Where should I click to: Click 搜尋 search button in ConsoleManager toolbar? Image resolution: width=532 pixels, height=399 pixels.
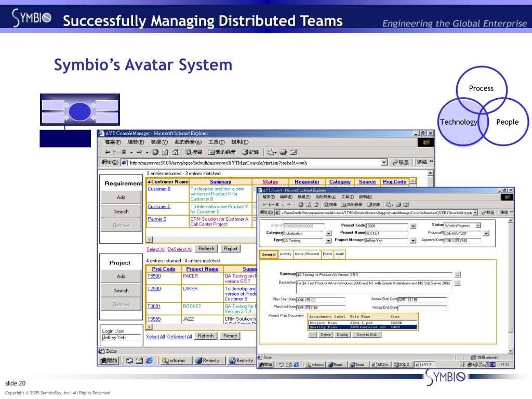[x=194, y=152]
